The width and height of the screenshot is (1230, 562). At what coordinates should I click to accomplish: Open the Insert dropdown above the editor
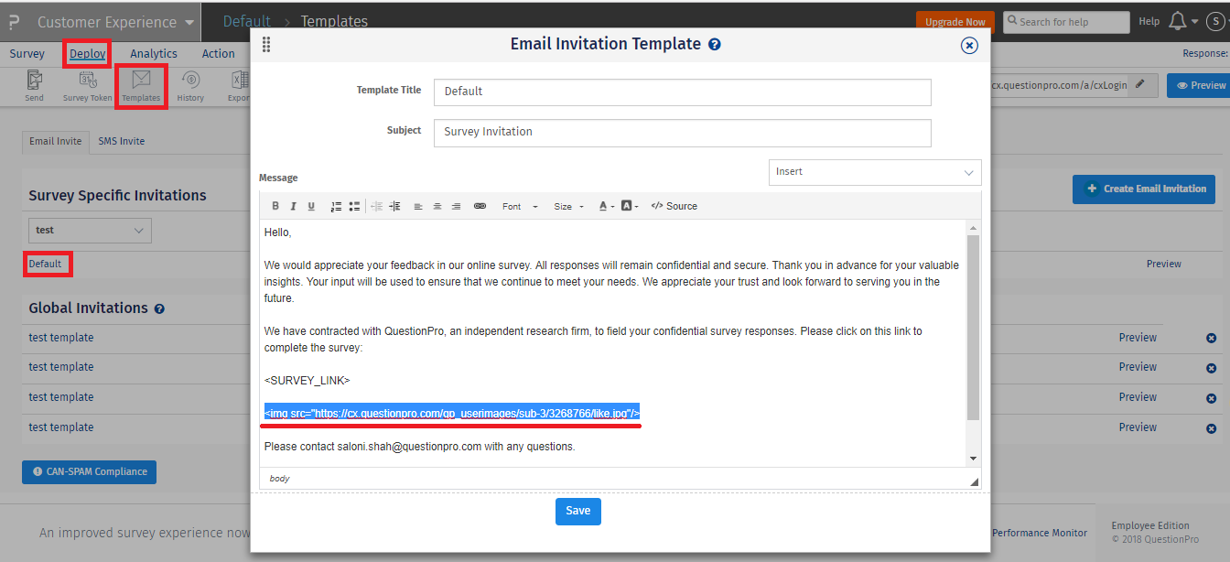tap(874, 172)
